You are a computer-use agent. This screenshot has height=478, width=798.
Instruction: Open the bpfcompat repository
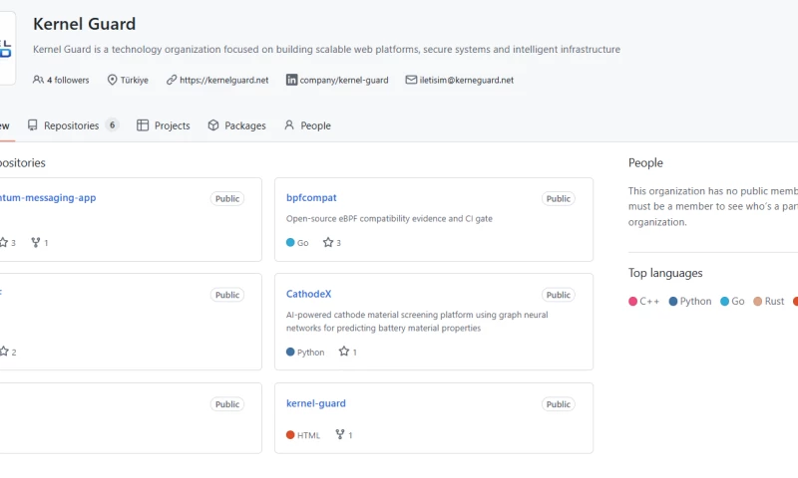click(x=311, y=197)
